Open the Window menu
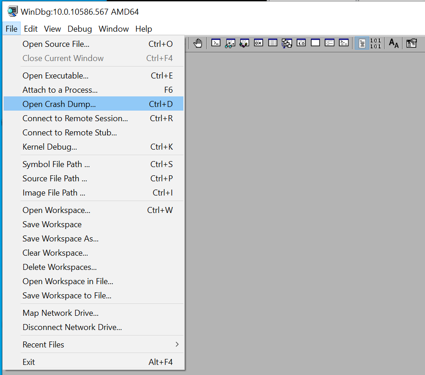Image resolution: width=425 pixels, height=375 pixels. 114,29
